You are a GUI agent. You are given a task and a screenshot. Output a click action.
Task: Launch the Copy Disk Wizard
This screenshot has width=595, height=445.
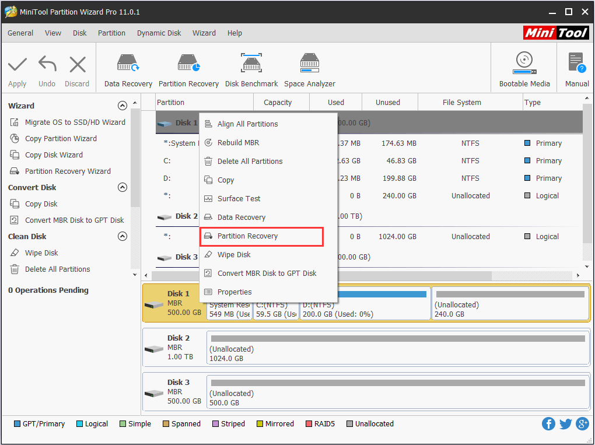[x=46, y=155]
